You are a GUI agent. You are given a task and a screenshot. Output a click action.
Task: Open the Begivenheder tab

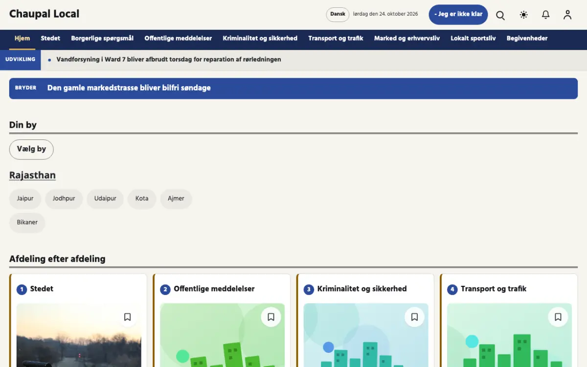click(x=527, y=38)
